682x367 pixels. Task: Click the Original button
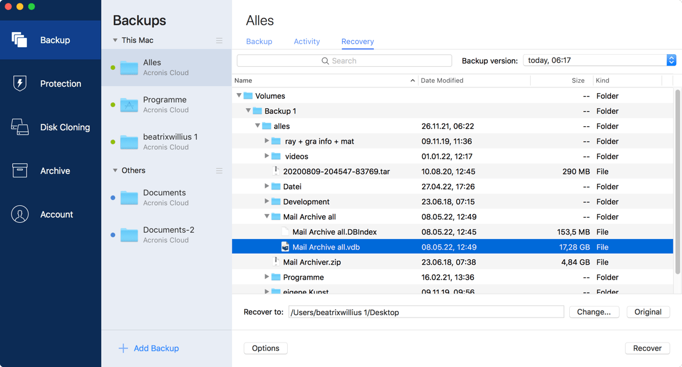point(648,312)
